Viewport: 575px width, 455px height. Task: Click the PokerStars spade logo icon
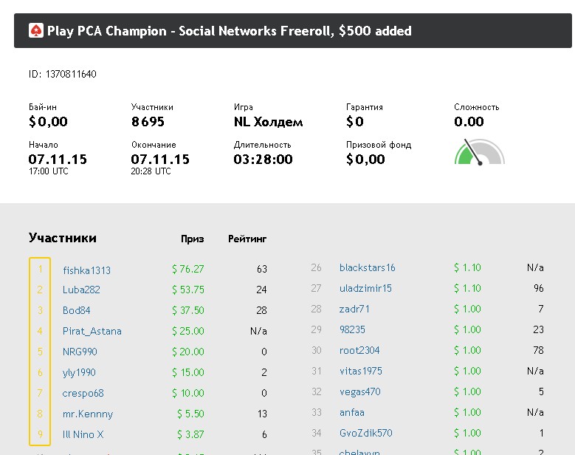[x=36, y=30]
